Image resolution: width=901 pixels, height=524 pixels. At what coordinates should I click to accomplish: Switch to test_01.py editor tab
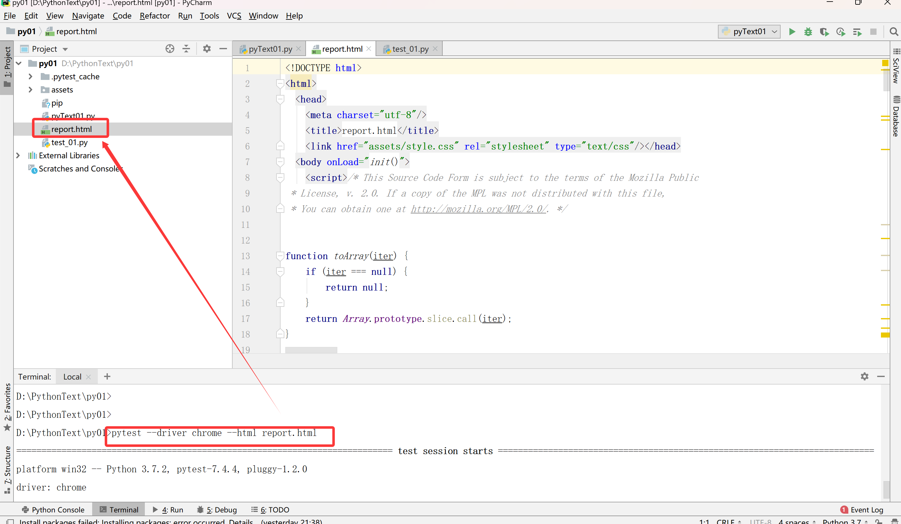tap(410, 49)
